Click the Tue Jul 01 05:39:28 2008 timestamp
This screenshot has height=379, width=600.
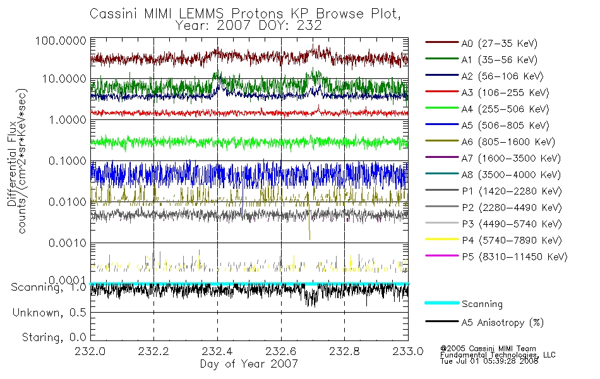489,361
